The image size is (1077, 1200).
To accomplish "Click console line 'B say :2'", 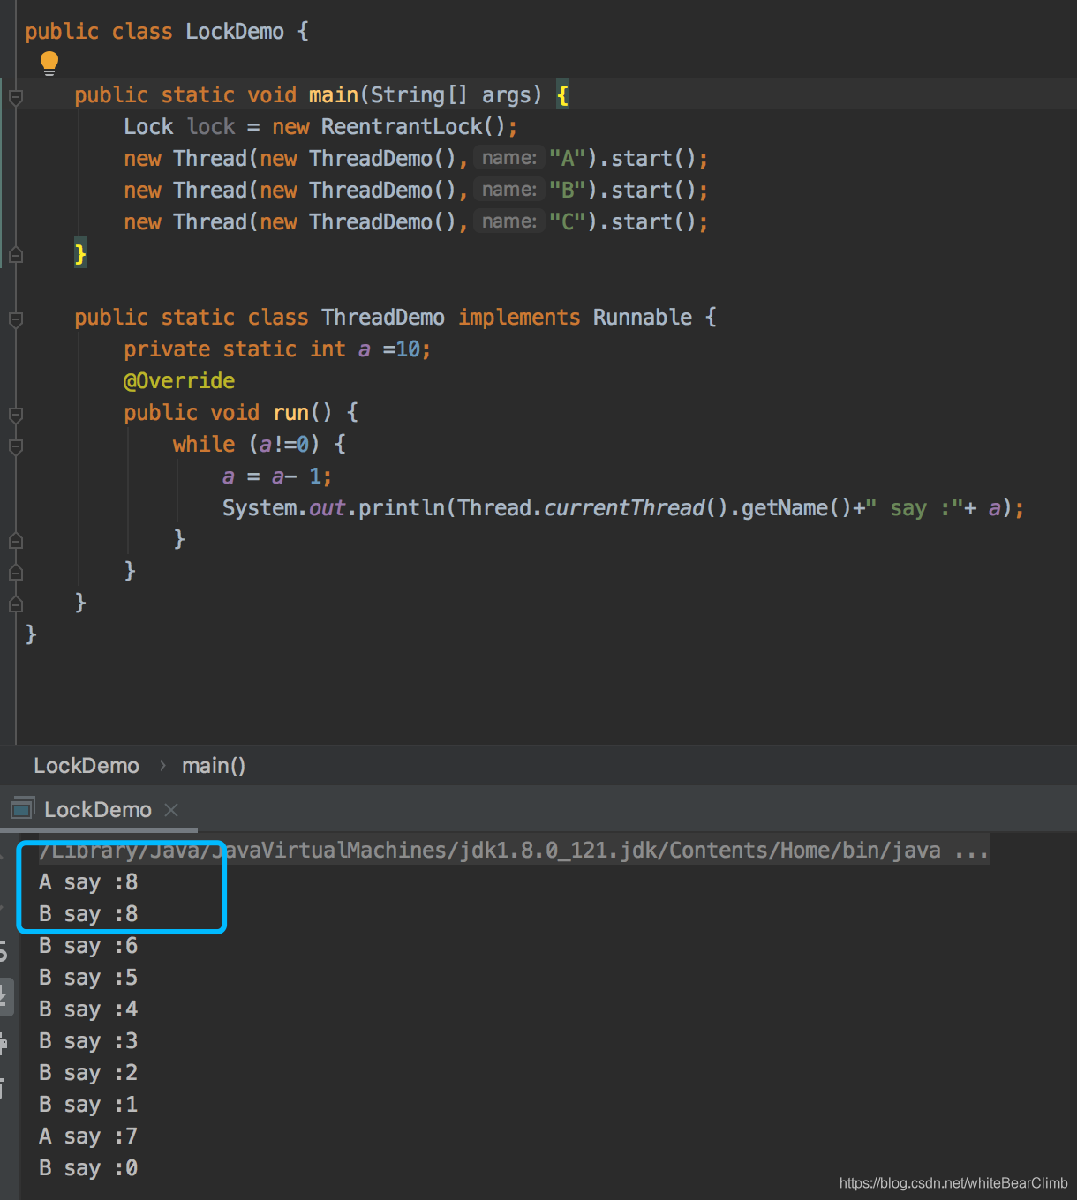I will coord(88,1073).
